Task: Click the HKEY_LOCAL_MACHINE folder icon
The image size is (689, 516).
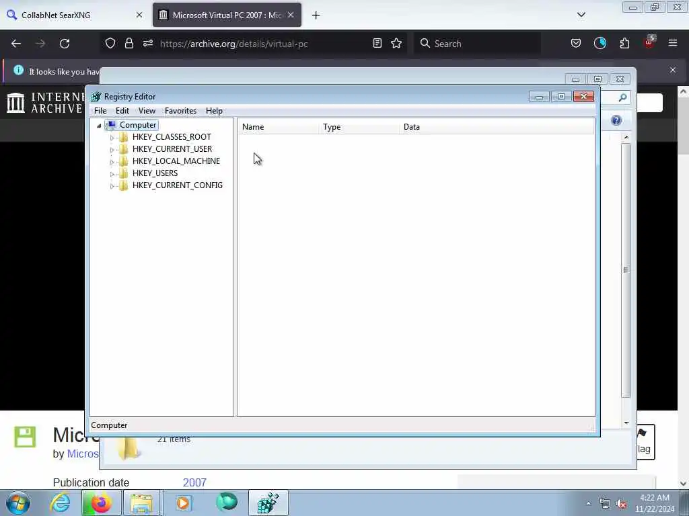Action: pos(124,161)
